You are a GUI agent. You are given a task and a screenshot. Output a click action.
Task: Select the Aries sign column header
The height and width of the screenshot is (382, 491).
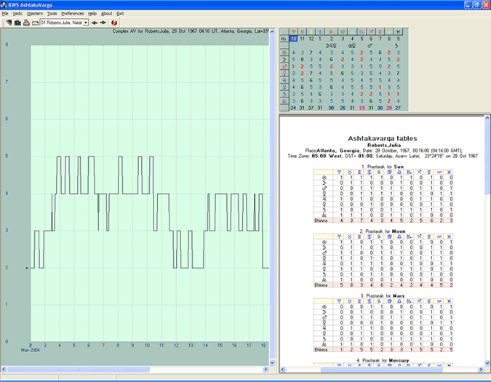(293, 31)
